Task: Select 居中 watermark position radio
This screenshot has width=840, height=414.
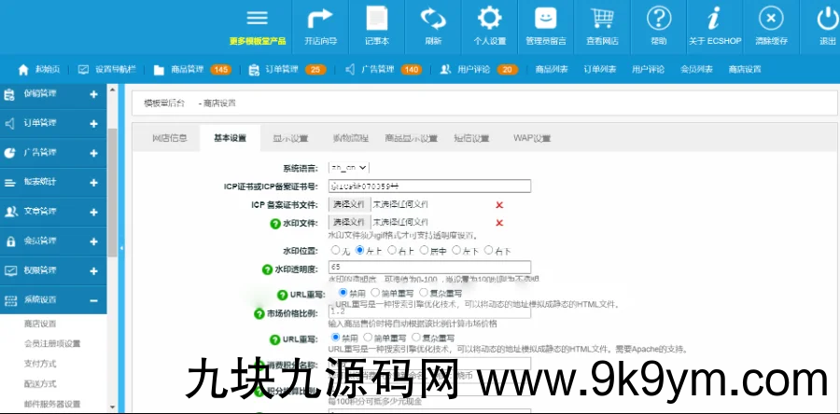Action: click(422, 251)
